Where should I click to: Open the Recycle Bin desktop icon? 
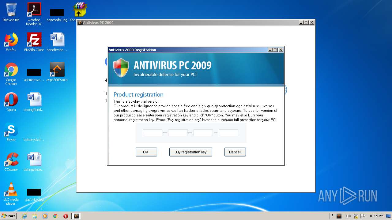tap(11, 12)
